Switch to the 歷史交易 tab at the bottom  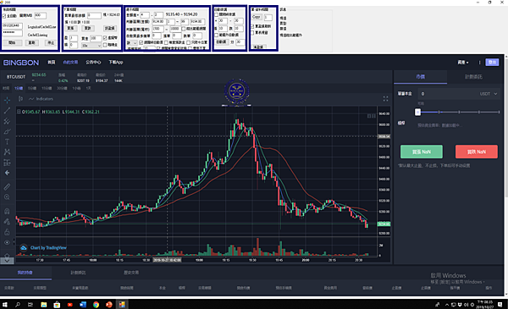[x=131, y=273]
